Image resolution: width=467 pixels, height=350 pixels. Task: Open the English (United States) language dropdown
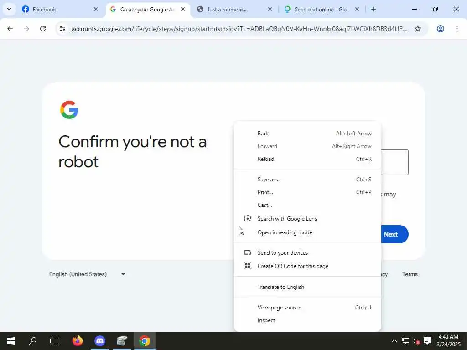click(87, 274)
